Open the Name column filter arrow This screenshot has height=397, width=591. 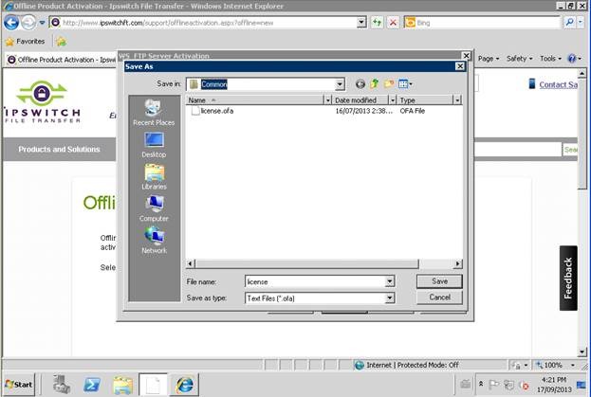coord(327,100)
